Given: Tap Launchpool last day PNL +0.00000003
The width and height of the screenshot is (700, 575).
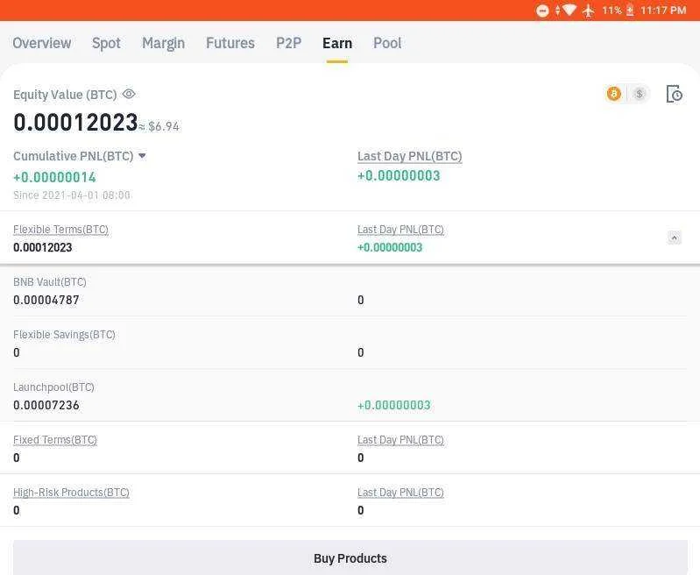Looking at the screenshot, I should [x=393, y=405].
